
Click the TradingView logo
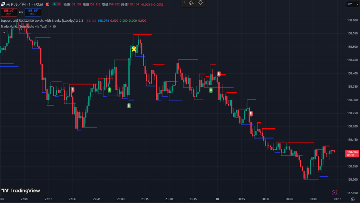point(20,191)
